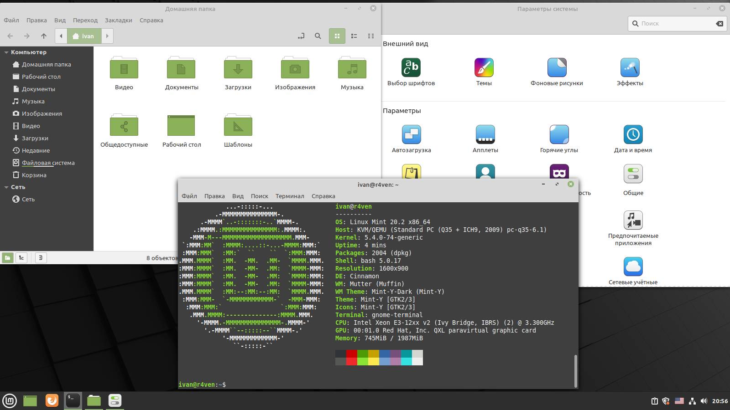Open the Themes (Темы) settings icon

[x=484, y=68]
